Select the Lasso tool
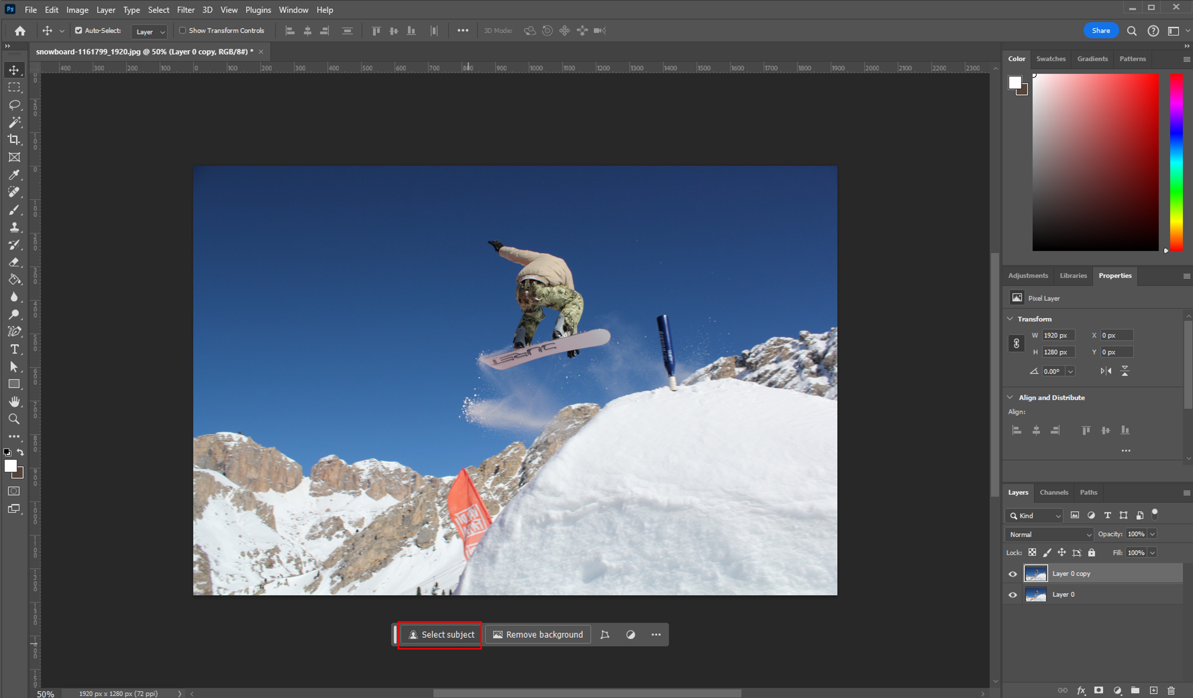This screenshot has width=1193, height=698. [x=14, y=105]
